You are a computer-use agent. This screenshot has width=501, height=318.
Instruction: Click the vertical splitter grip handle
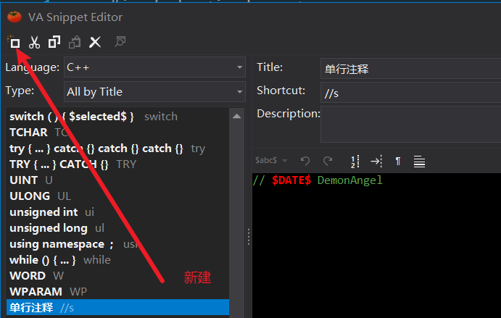click(249, 237)
